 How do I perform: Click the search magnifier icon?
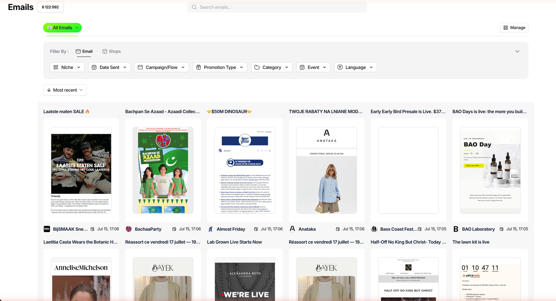[x=194, y=7]
